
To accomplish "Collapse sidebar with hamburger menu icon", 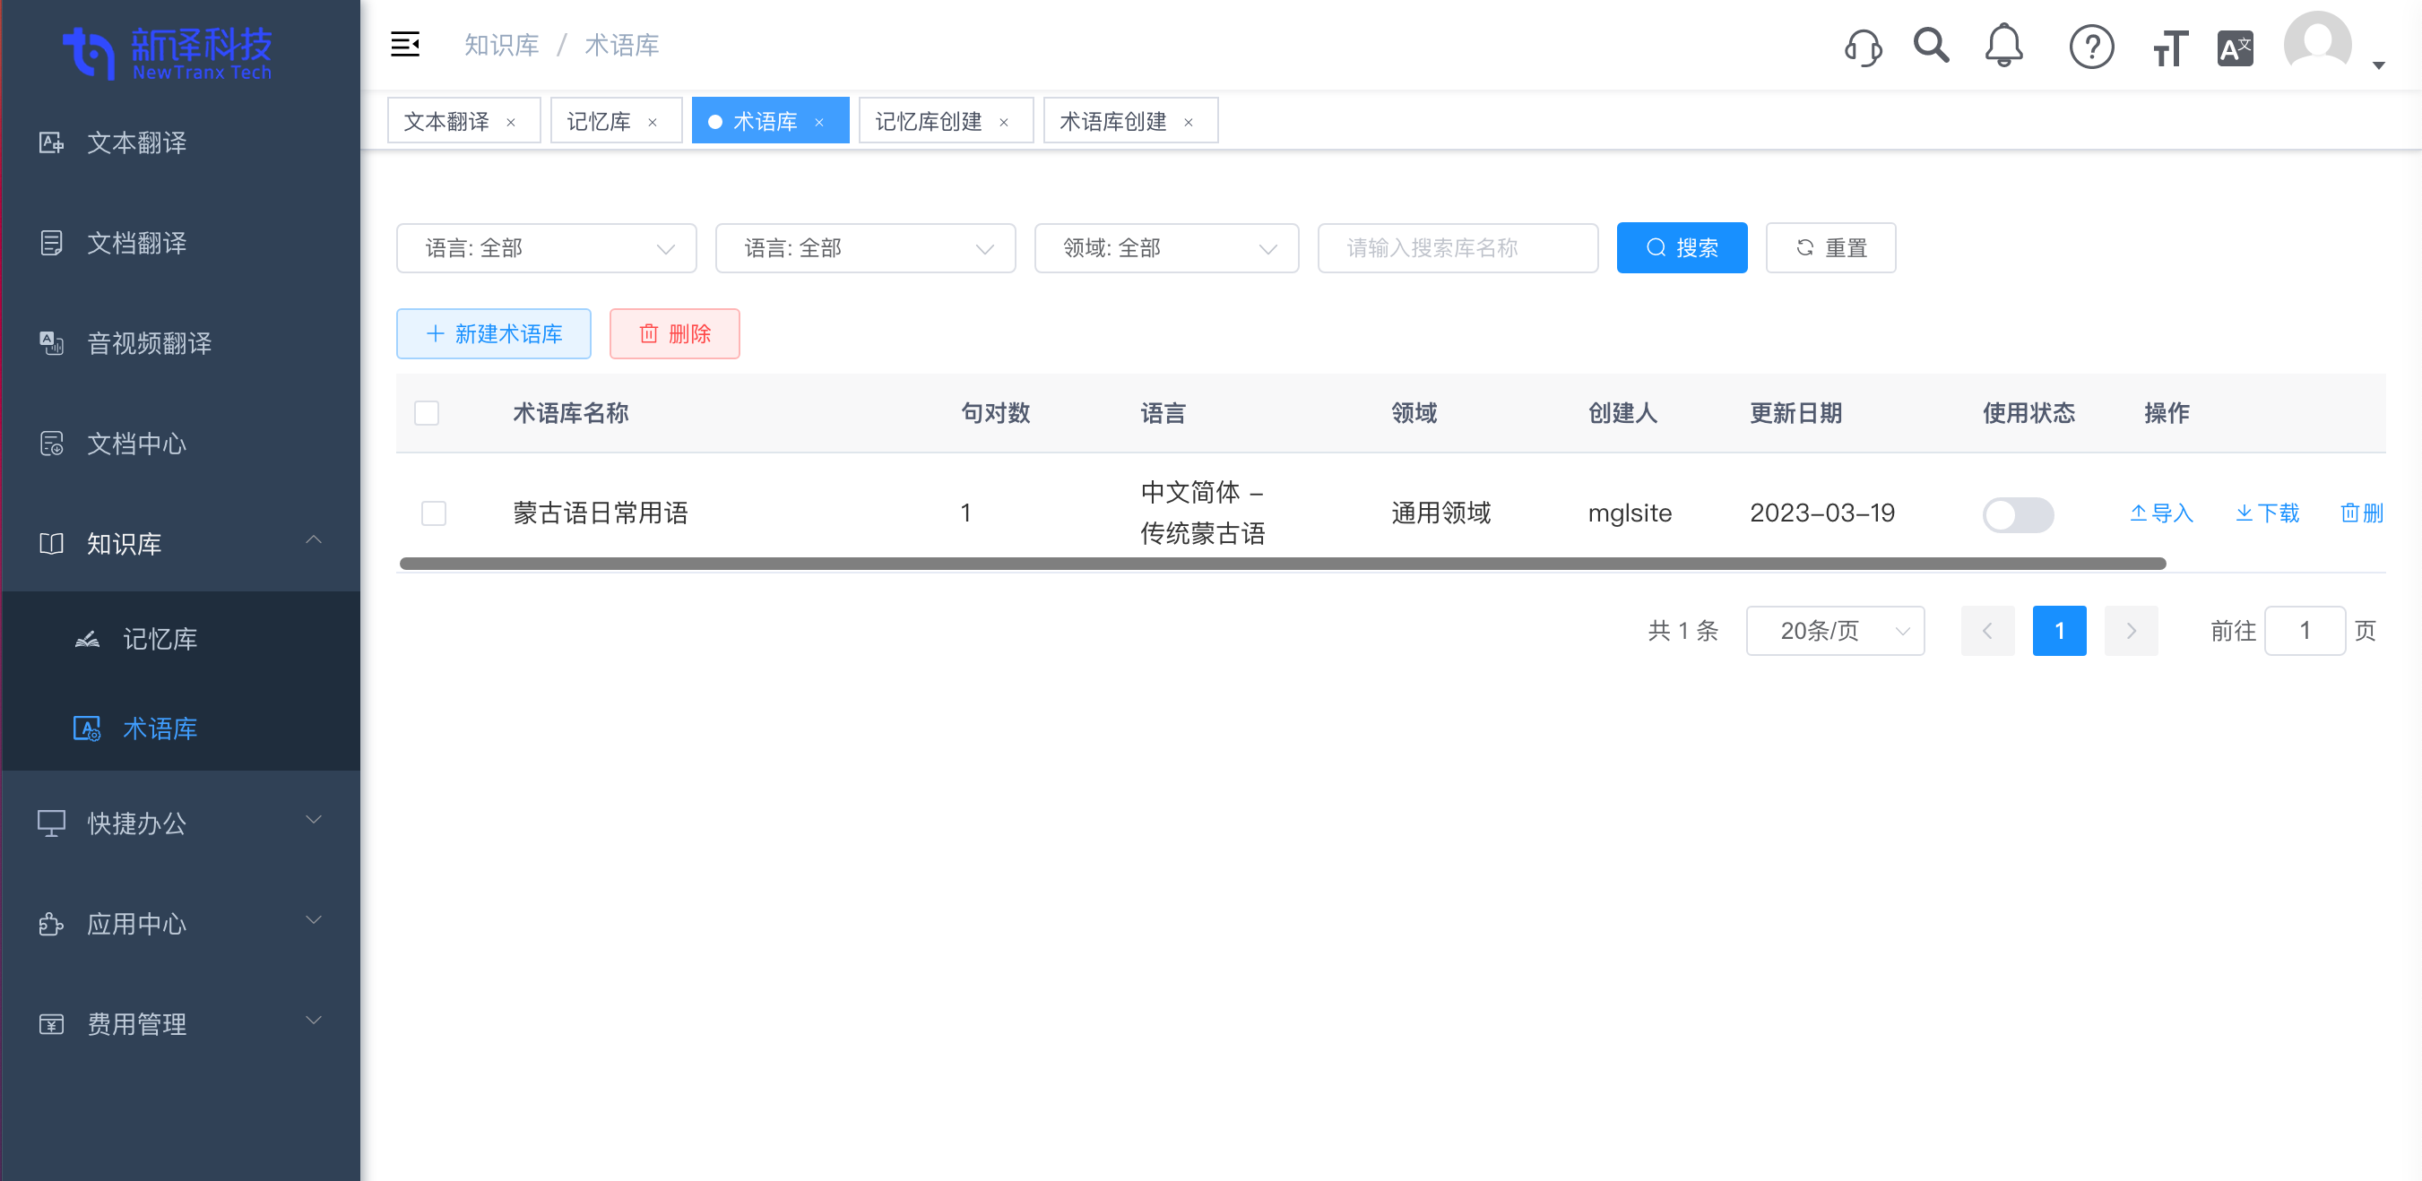I will click(405, 44).
